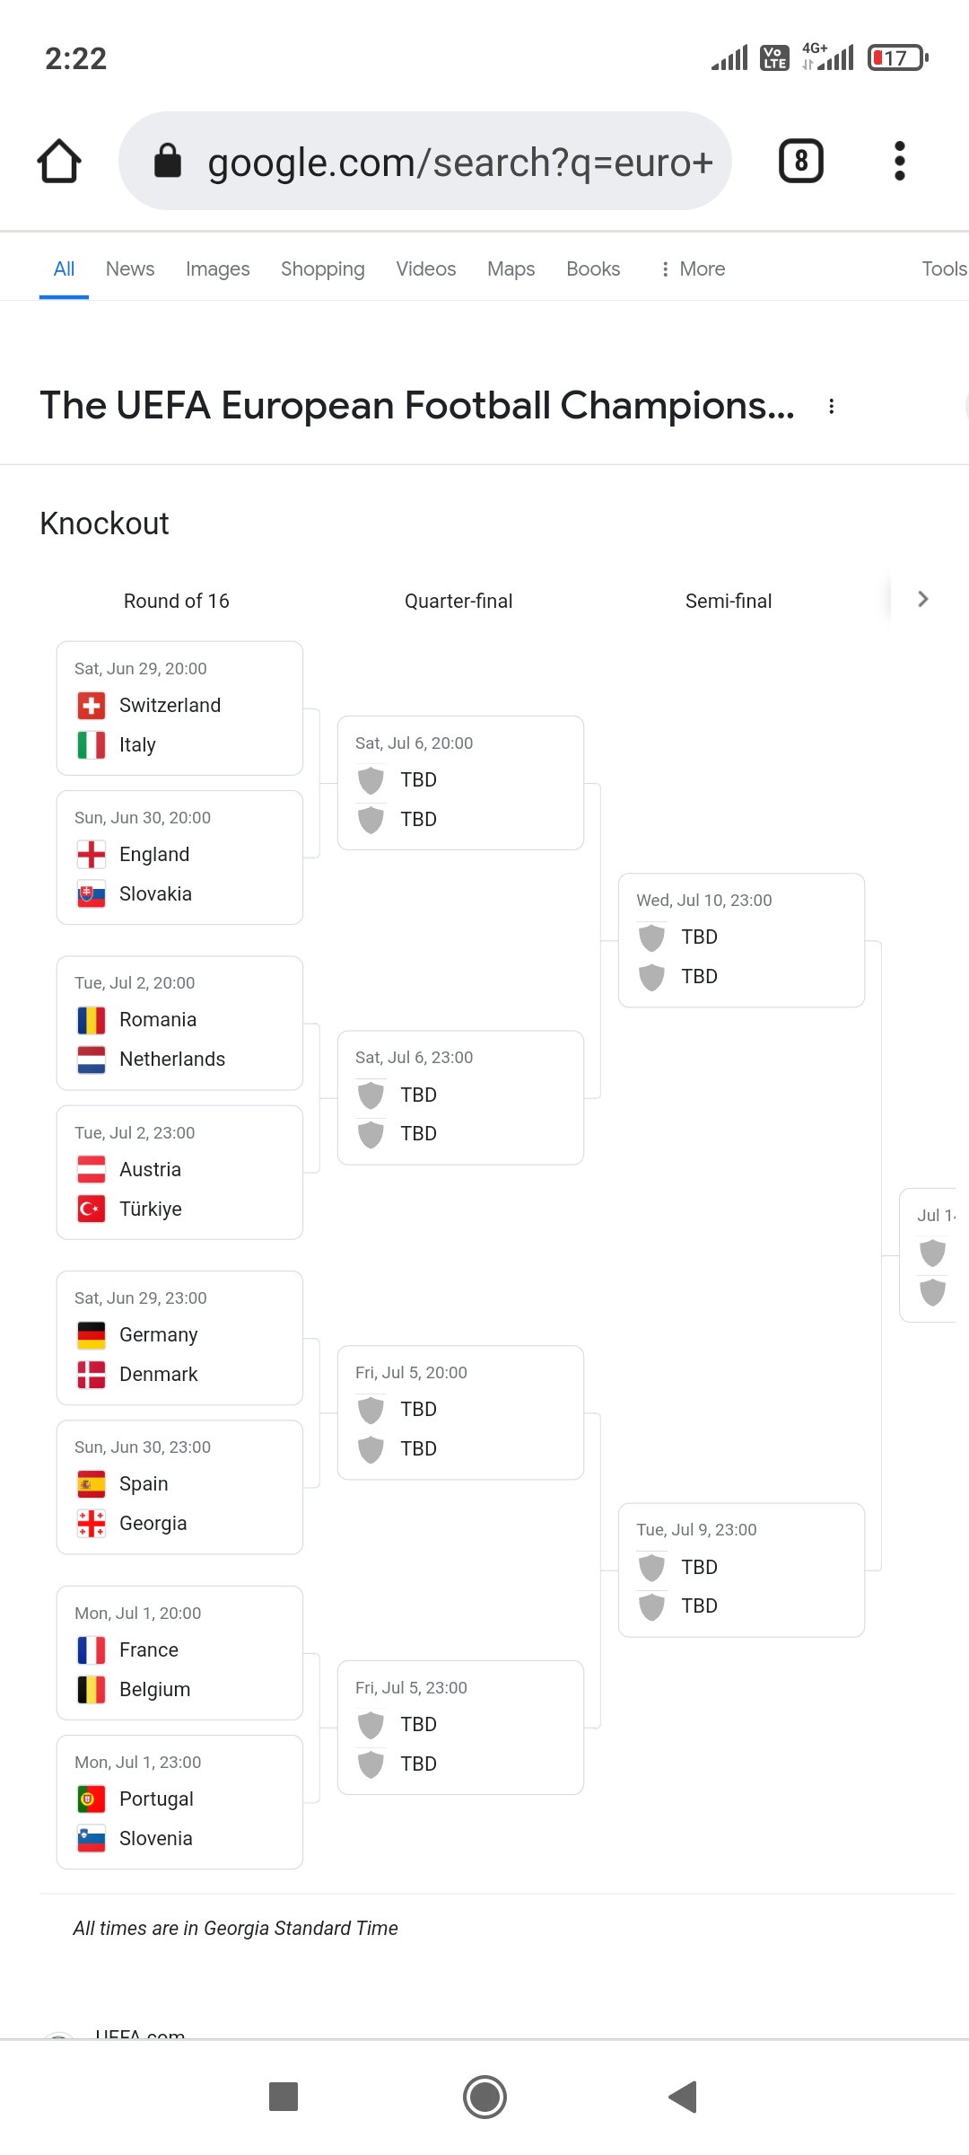Viewport: 969px width, 2155px height.
Task: Select the France vs Belgium match card
Action: click(179, 1653)
